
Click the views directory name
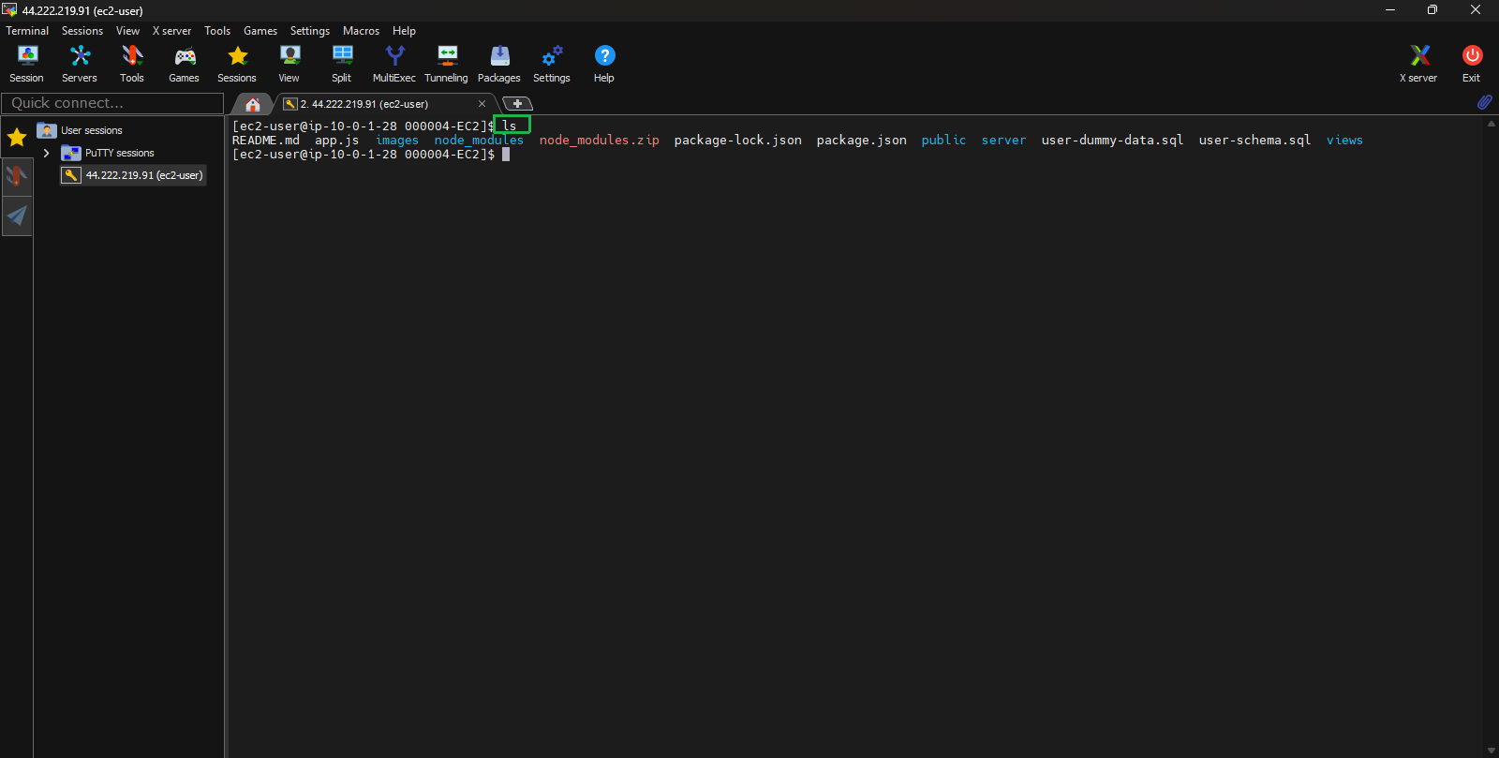(x=1344, y=141)
